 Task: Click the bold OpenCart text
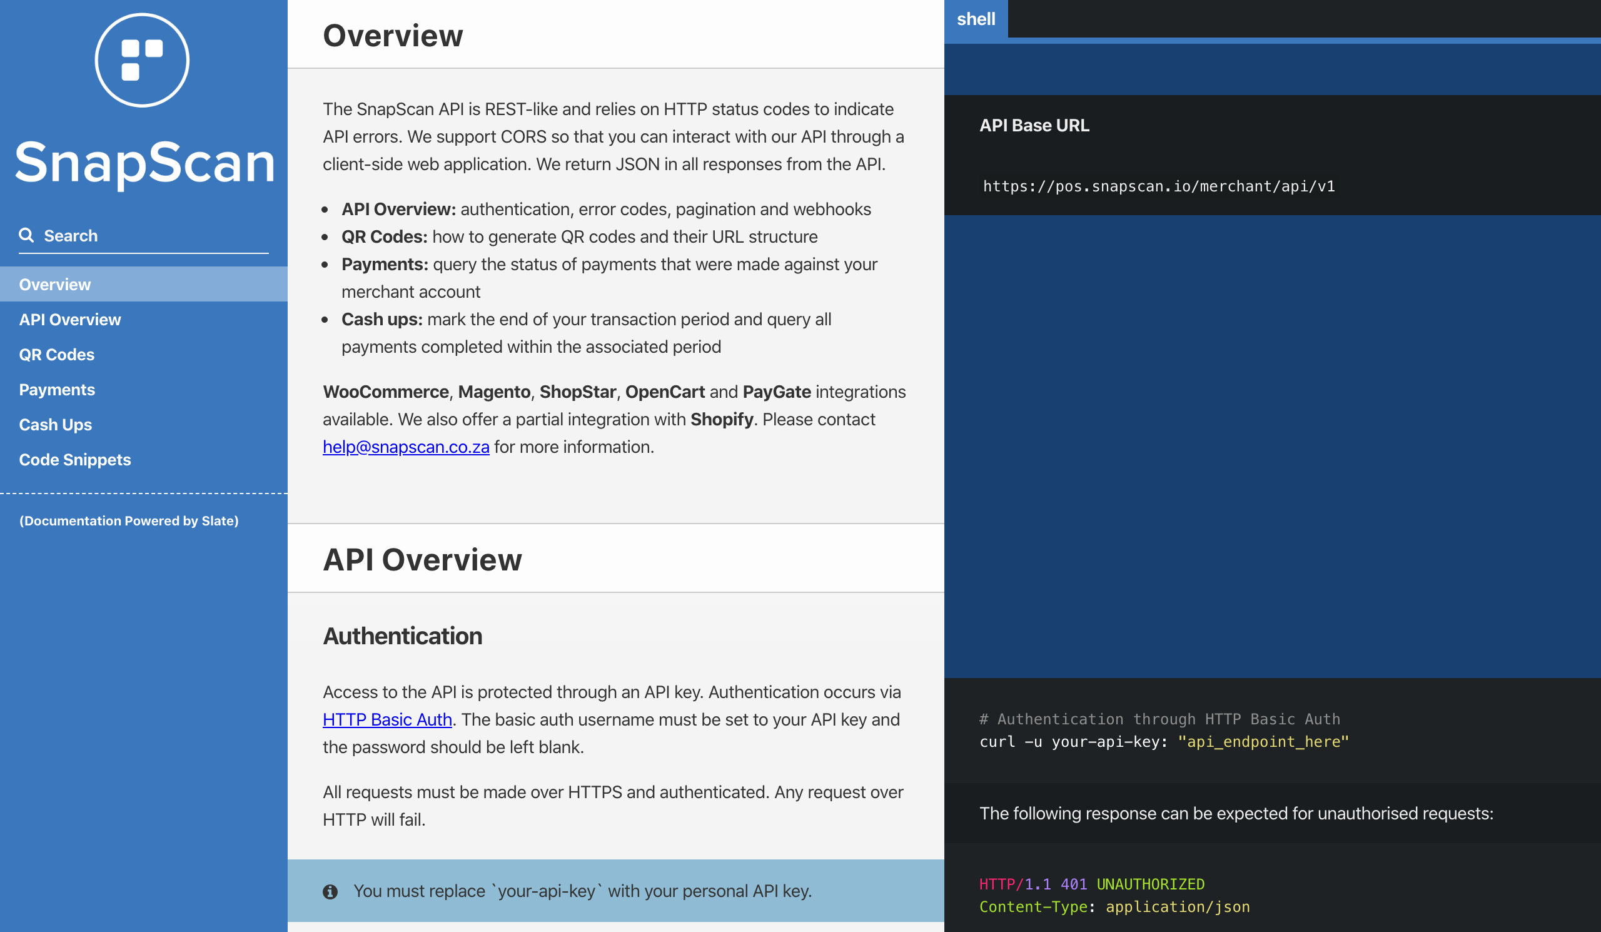coord(665,392)
